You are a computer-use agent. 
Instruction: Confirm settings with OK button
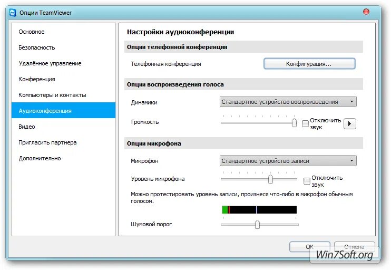310,247
